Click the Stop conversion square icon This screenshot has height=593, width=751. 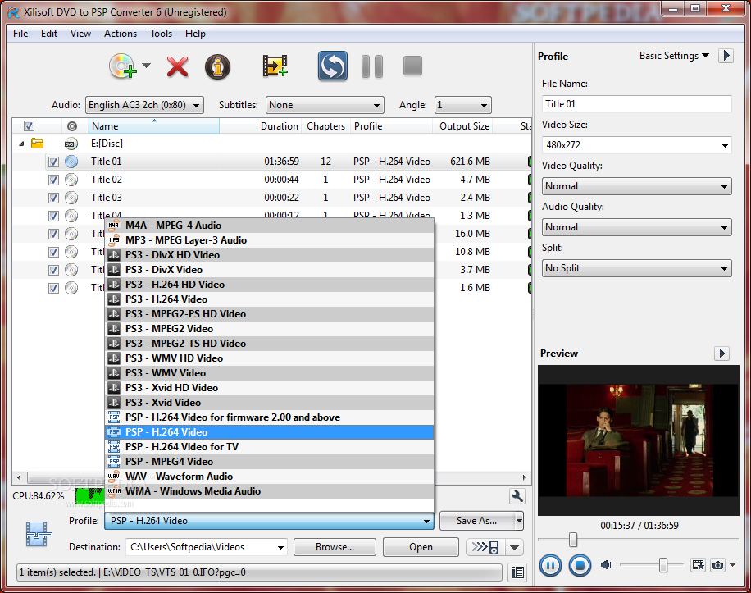tap(412, 66)
